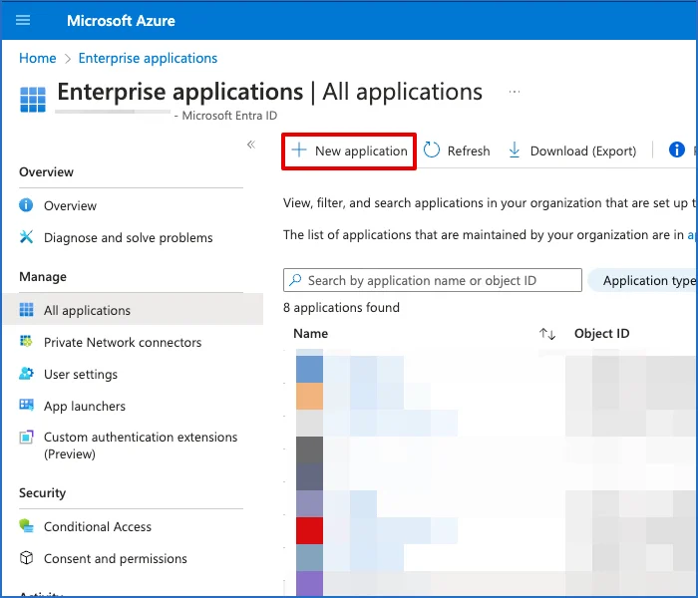Open Custom authentication extensions (Preview)
Viewport: 698px width, 598px height.
140,445
